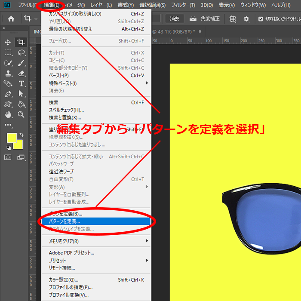Viewport: 301px width, 301px height.
Task: Select the Lasso tool
Action: [x=21, y=52]
